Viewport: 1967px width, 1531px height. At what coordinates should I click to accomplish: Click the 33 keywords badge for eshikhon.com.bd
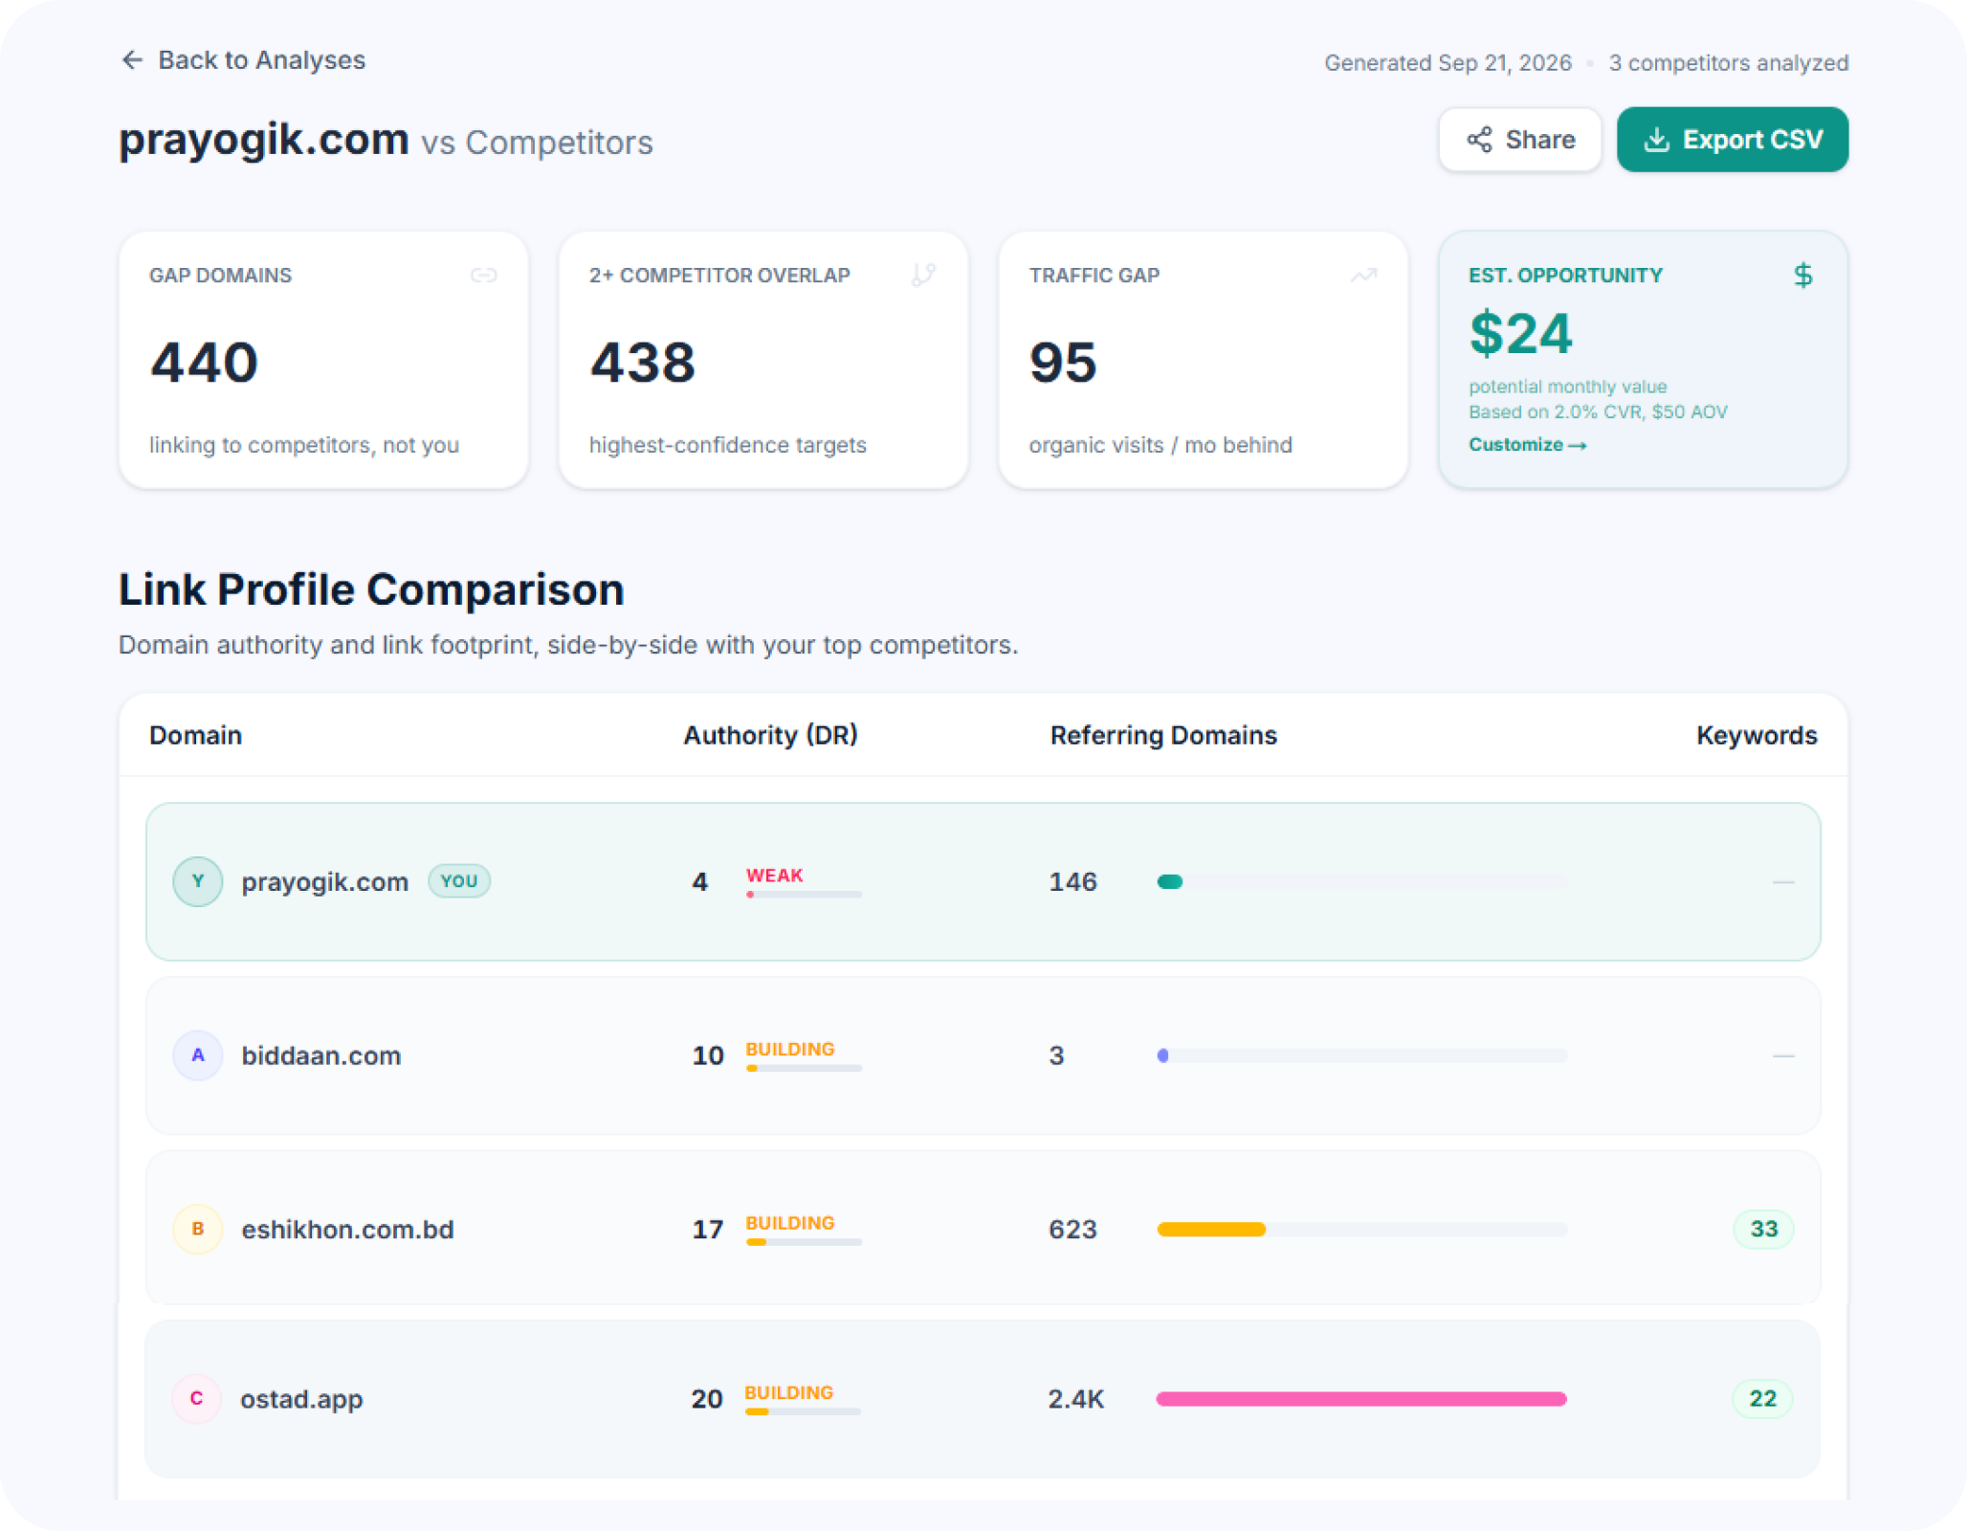pyautogui.click(x=1763, y=1229)
